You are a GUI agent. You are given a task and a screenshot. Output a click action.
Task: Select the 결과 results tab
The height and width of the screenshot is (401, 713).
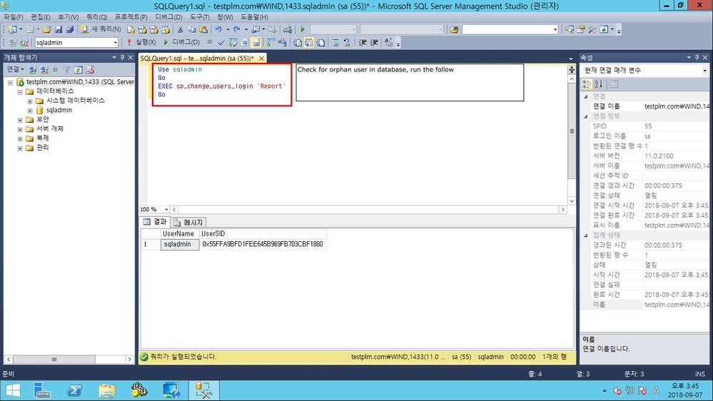(x=155, y=222)
